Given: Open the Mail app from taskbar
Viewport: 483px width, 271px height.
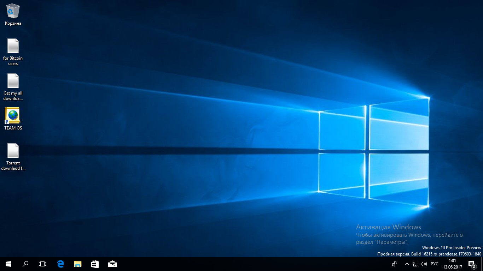Looking at the screenshot, I should point(112,264).
